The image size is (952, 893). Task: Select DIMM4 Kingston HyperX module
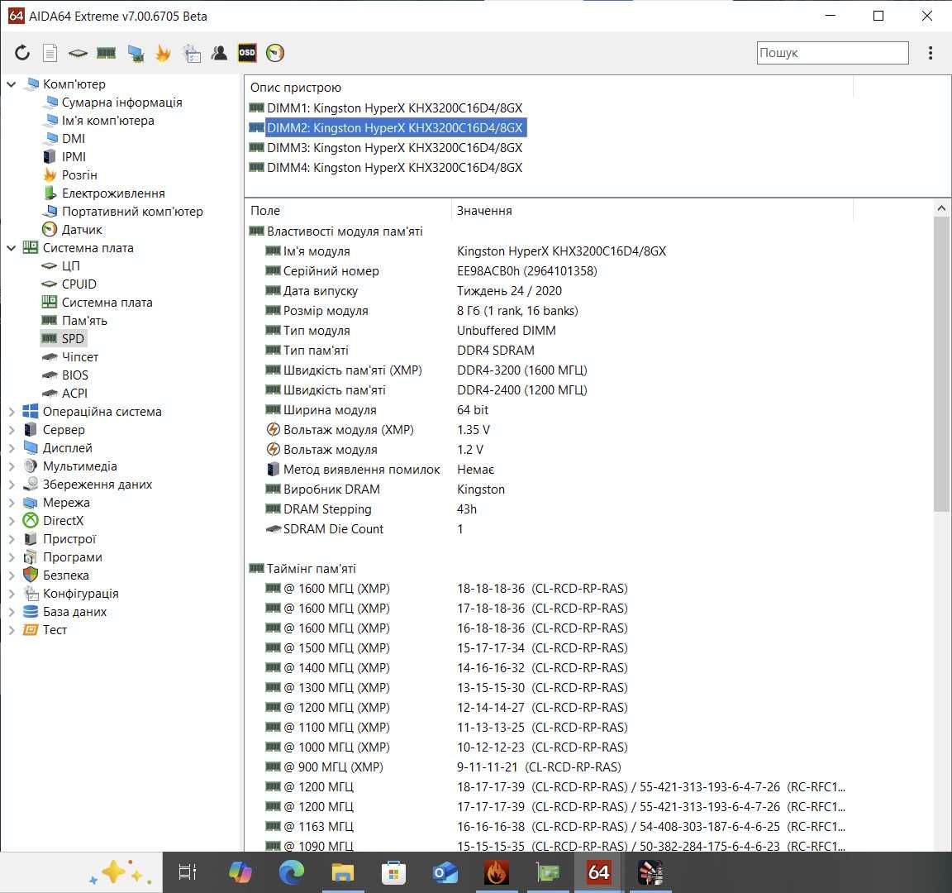(394, 168)
